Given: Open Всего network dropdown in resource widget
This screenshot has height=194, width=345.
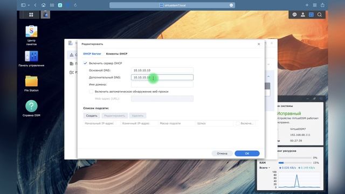Looking at the screenshot, I should [265, 168].
